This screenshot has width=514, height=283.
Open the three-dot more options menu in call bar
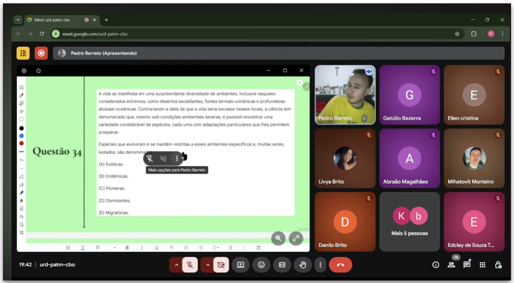(320, 265)
